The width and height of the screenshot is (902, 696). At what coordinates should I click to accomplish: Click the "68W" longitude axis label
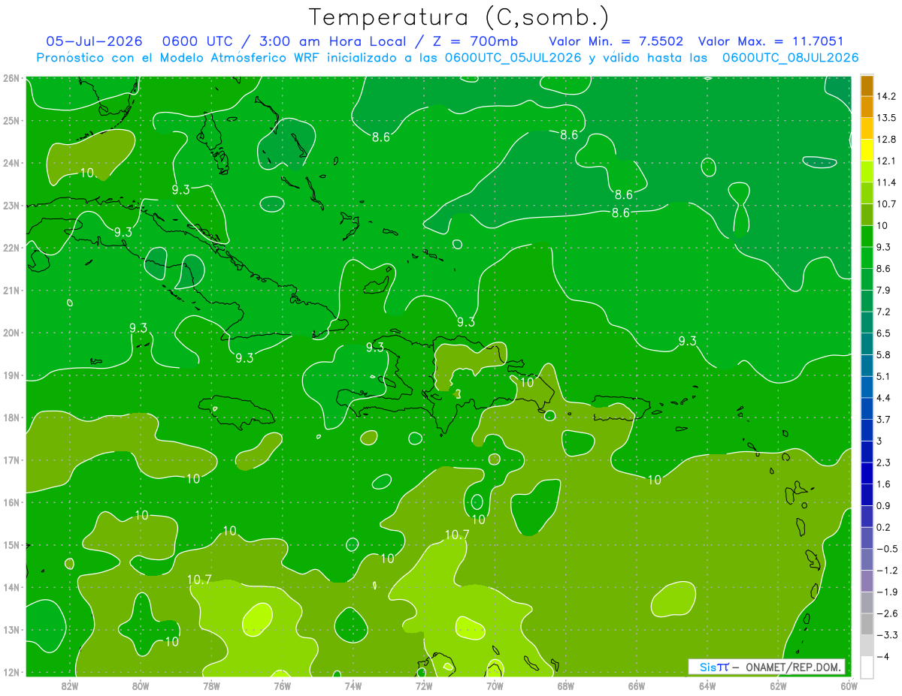[565, 685]
